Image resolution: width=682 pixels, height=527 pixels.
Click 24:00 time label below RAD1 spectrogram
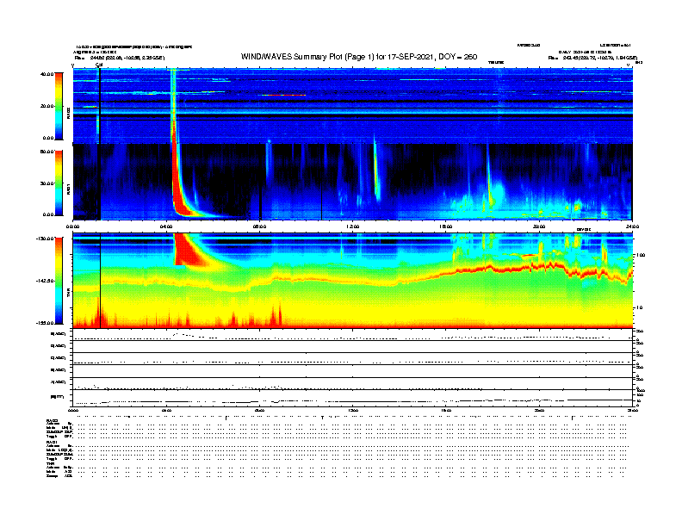[x=632, y=226]
